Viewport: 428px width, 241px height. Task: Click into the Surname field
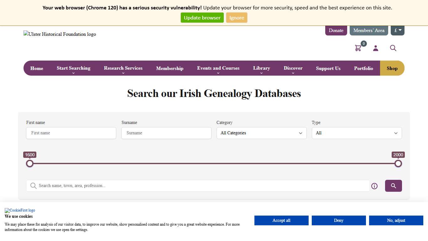[166, 133]
